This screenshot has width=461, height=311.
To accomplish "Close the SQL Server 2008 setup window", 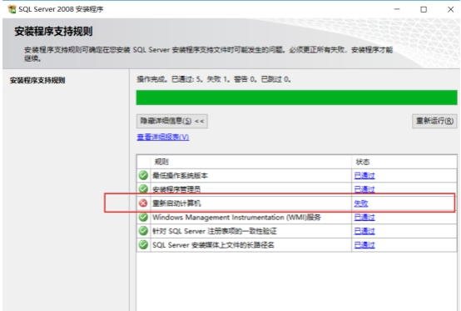I will [450, 9].
